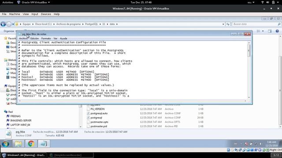Viewport: 282px width, 158px height.
Task: Click Equipo in the address breadcrumb
Action: point(26,24)
